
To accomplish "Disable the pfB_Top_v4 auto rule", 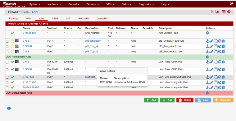I will tap(220, 46).
